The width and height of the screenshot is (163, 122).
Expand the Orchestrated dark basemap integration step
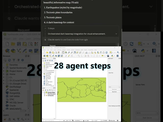pos(116,34)
